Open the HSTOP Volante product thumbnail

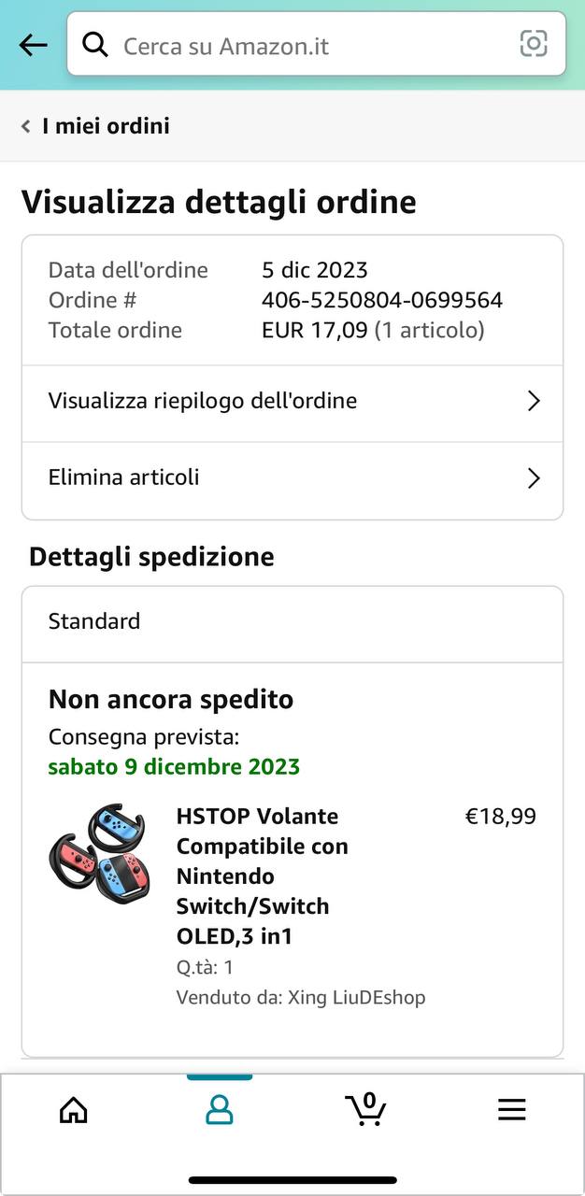coord(100,853)
